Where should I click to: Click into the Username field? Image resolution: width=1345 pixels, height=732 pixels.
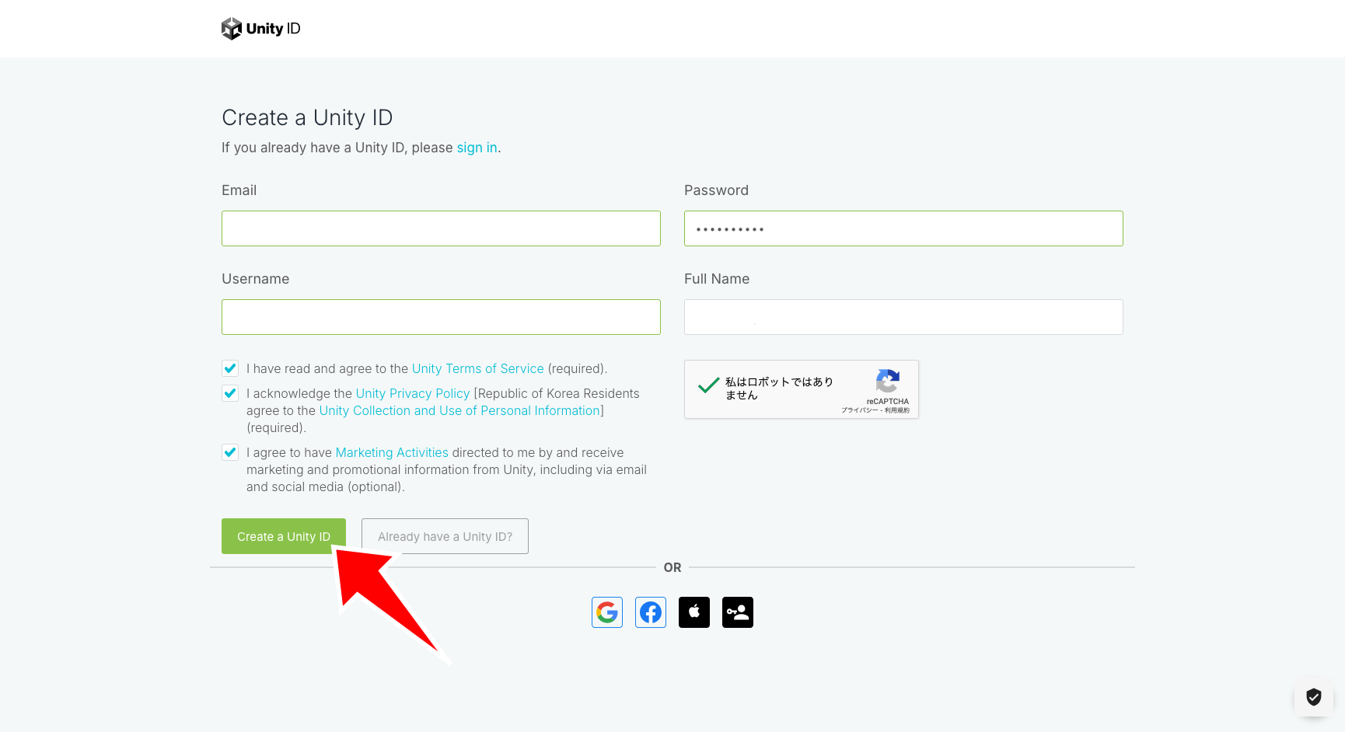pos(441,317)
